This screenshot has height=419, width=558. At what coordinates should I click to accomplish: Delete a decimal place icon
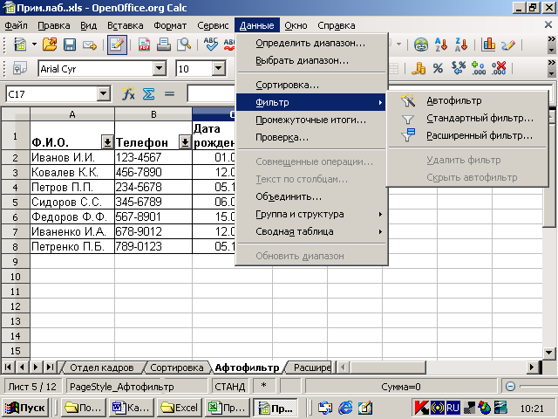click(499, 68)
